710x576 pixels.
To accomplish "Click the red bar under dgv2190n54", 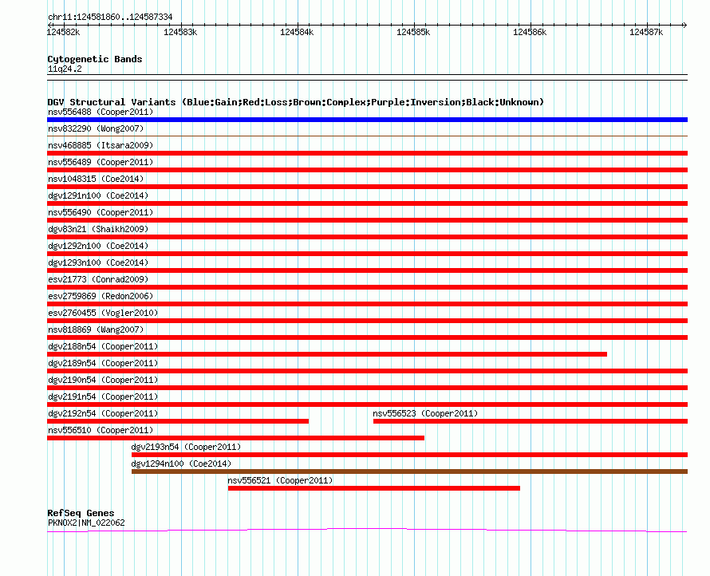I will 367,388.
